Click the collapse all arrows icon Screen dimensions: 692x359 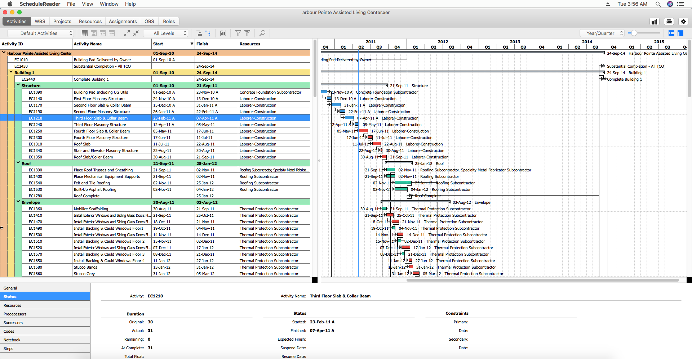click(136, 33)
